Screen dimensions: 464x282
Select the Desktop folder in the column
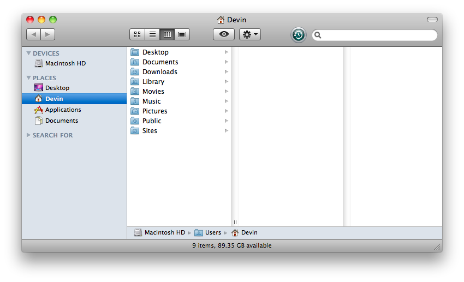coord(179,52)
